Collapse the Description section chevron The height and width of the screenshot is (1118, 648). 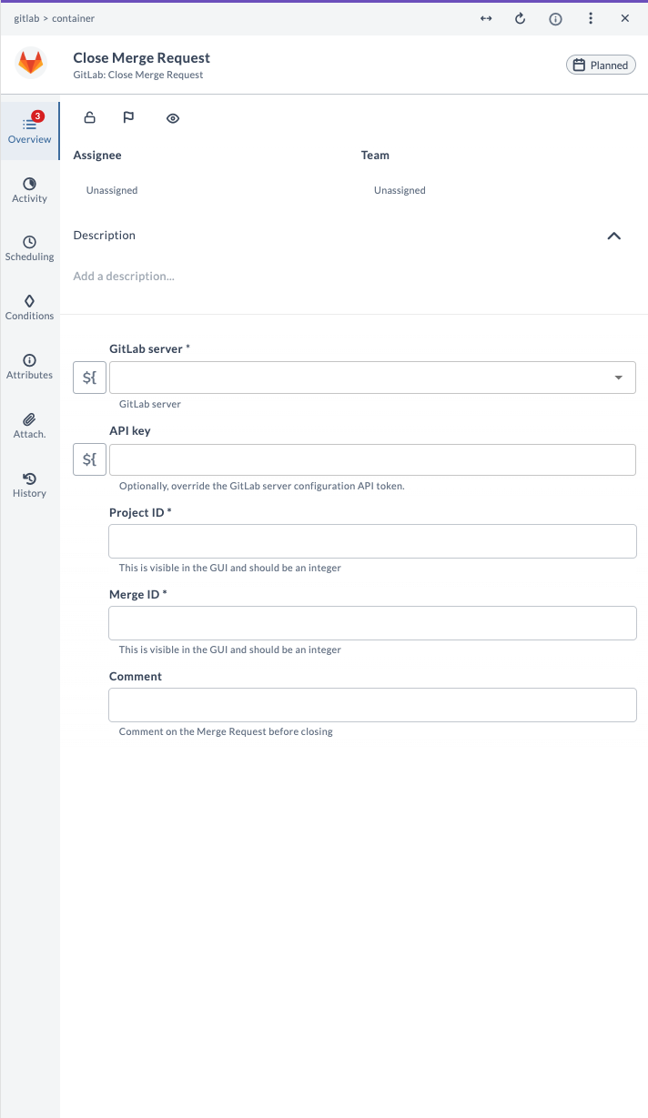pyautogui.click(x=613, y=236)
